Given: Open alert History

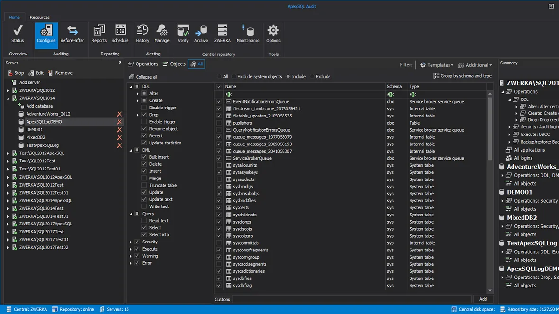Looking at the screenshot, I should (x=143, y=34).
